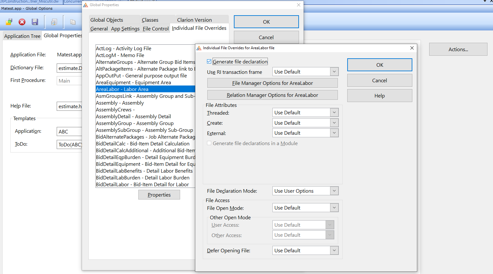Close the Individual File Overrides dialog

[x=412, y=48]
